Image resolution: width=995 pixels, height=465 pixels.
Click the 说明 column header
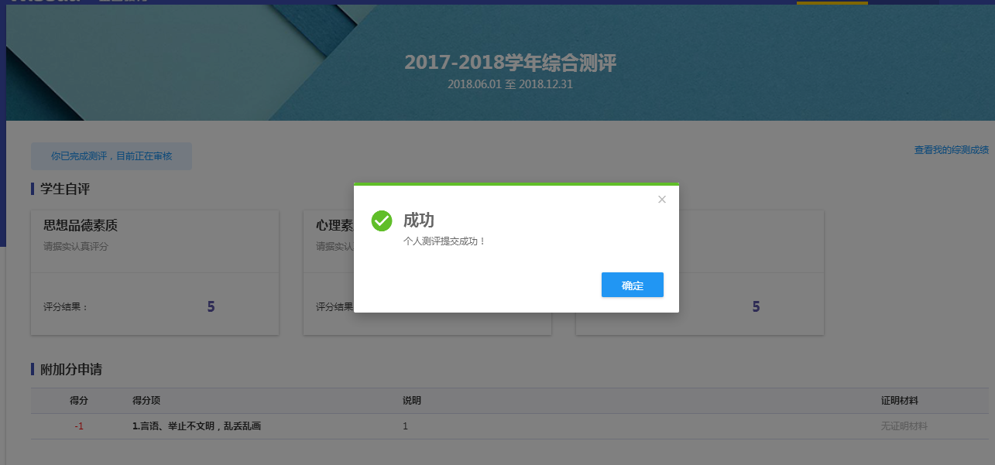(412, 401)
